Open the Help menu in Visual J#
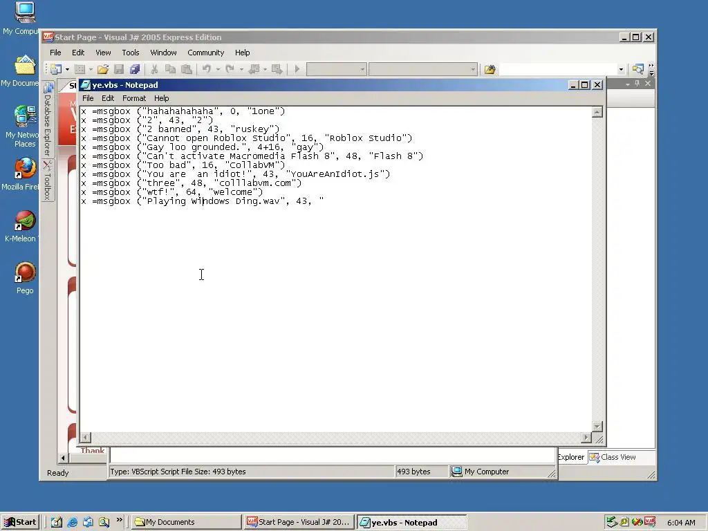This screenshot has height=531, width=708. 243,53
